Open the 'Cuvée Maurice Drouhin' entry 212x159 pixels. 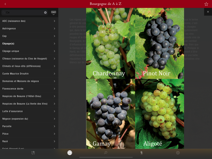29,74
